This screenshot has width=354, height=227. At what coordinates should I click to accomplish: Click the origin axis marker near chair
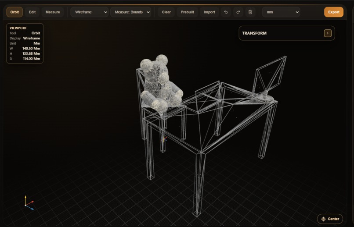coord(164,139)
